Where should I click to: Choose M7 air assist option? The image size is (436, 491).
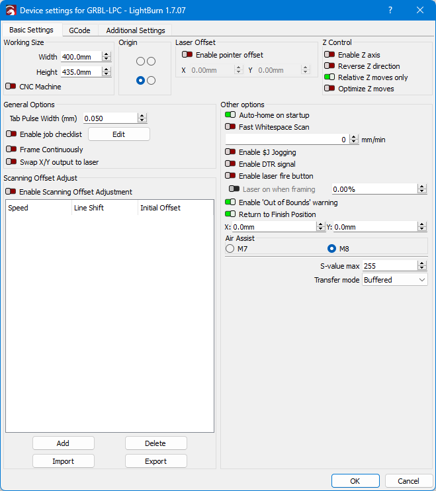tap(230, 249)
